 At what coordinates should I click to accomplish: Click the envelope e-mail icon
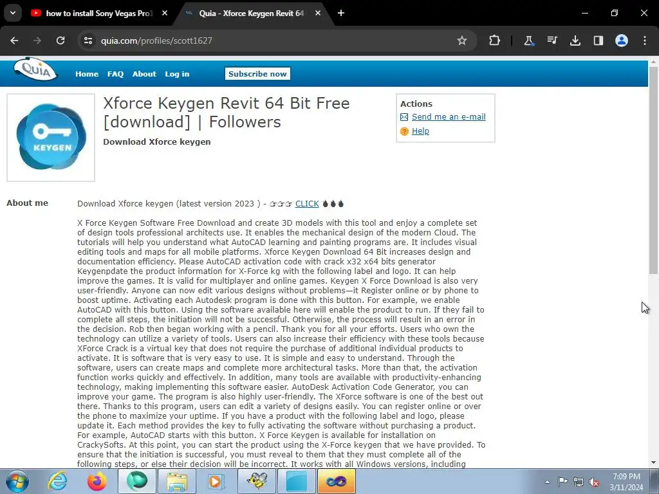click(404, 117)
